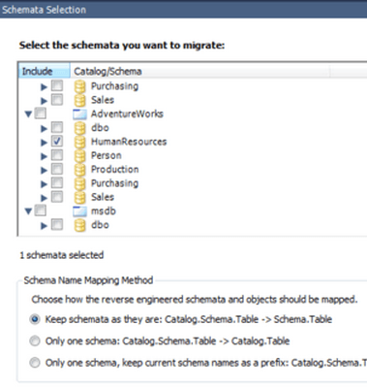The image size is (367, 389).
Task: Click database icon of dbo under msdb
Action: (79, 225)
